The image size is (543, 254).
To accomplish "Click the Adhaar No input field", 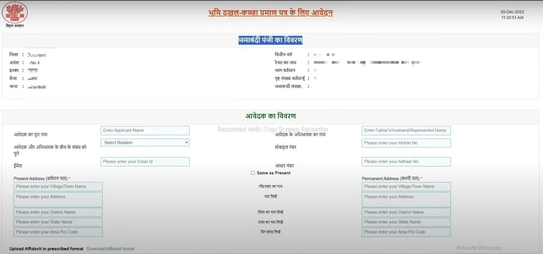I will (x=406, y=161).
